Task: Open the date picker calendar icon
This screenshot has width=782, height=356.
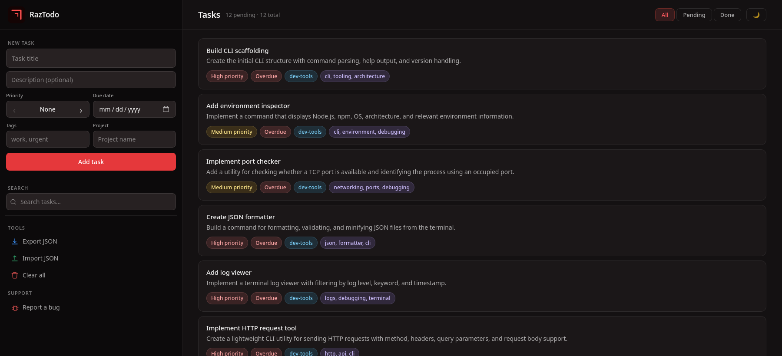Action: coord(166,109)
